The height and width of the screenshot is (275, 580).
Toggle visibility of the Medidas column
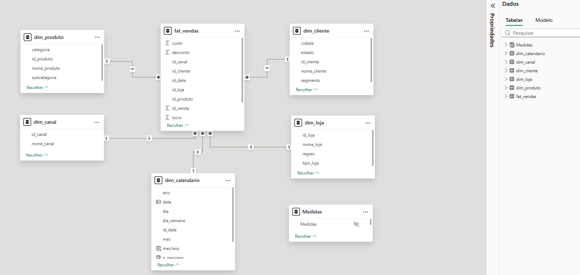coord(356,224)
